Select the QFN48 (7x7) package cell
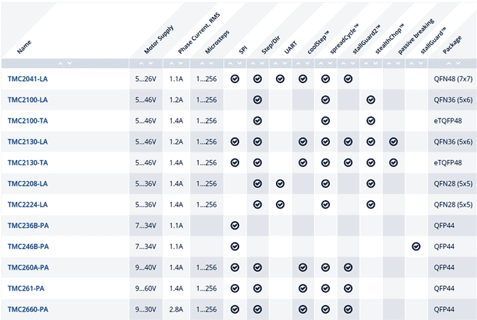This screenshot has width=477, height=320. click(453, 79)
